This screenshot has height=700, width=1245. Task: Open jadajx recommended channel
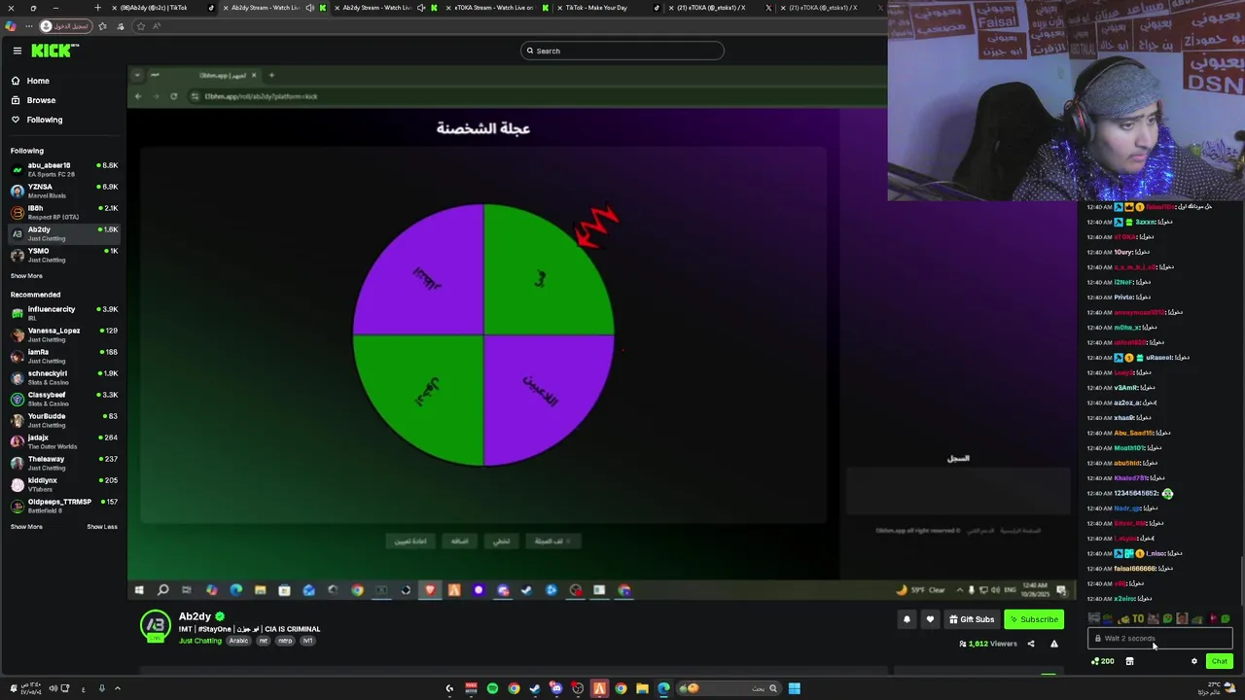coord(63,441)
